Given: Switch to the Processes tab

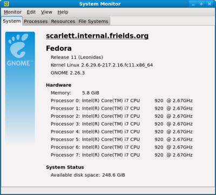Looking at the screenshot, I should (36, 22).
